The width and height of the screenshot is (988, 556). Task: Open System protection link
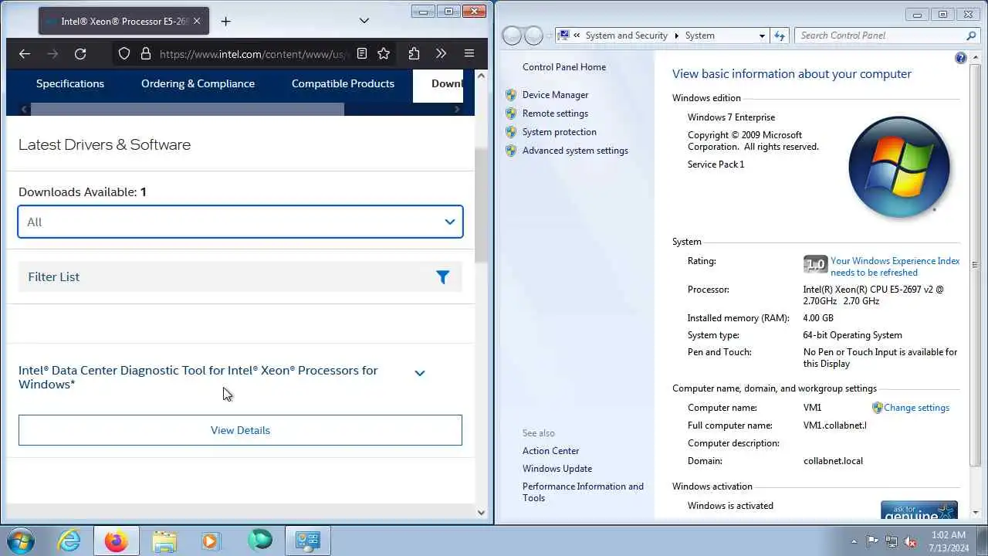[559, 132]
